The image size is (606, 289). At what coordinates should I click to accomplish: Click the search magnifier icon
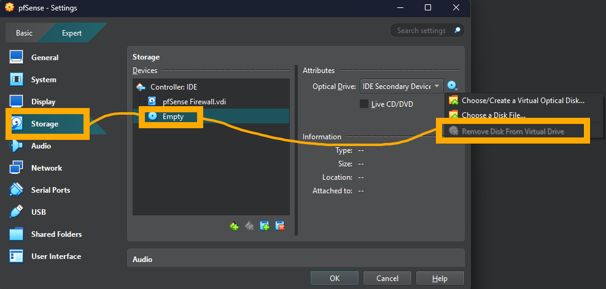click(x=457, y=30)
